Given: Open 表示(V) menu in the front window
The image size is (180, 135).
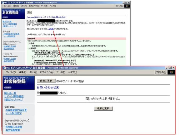Looking at the screenshot, I should click(x=33, y=72).
